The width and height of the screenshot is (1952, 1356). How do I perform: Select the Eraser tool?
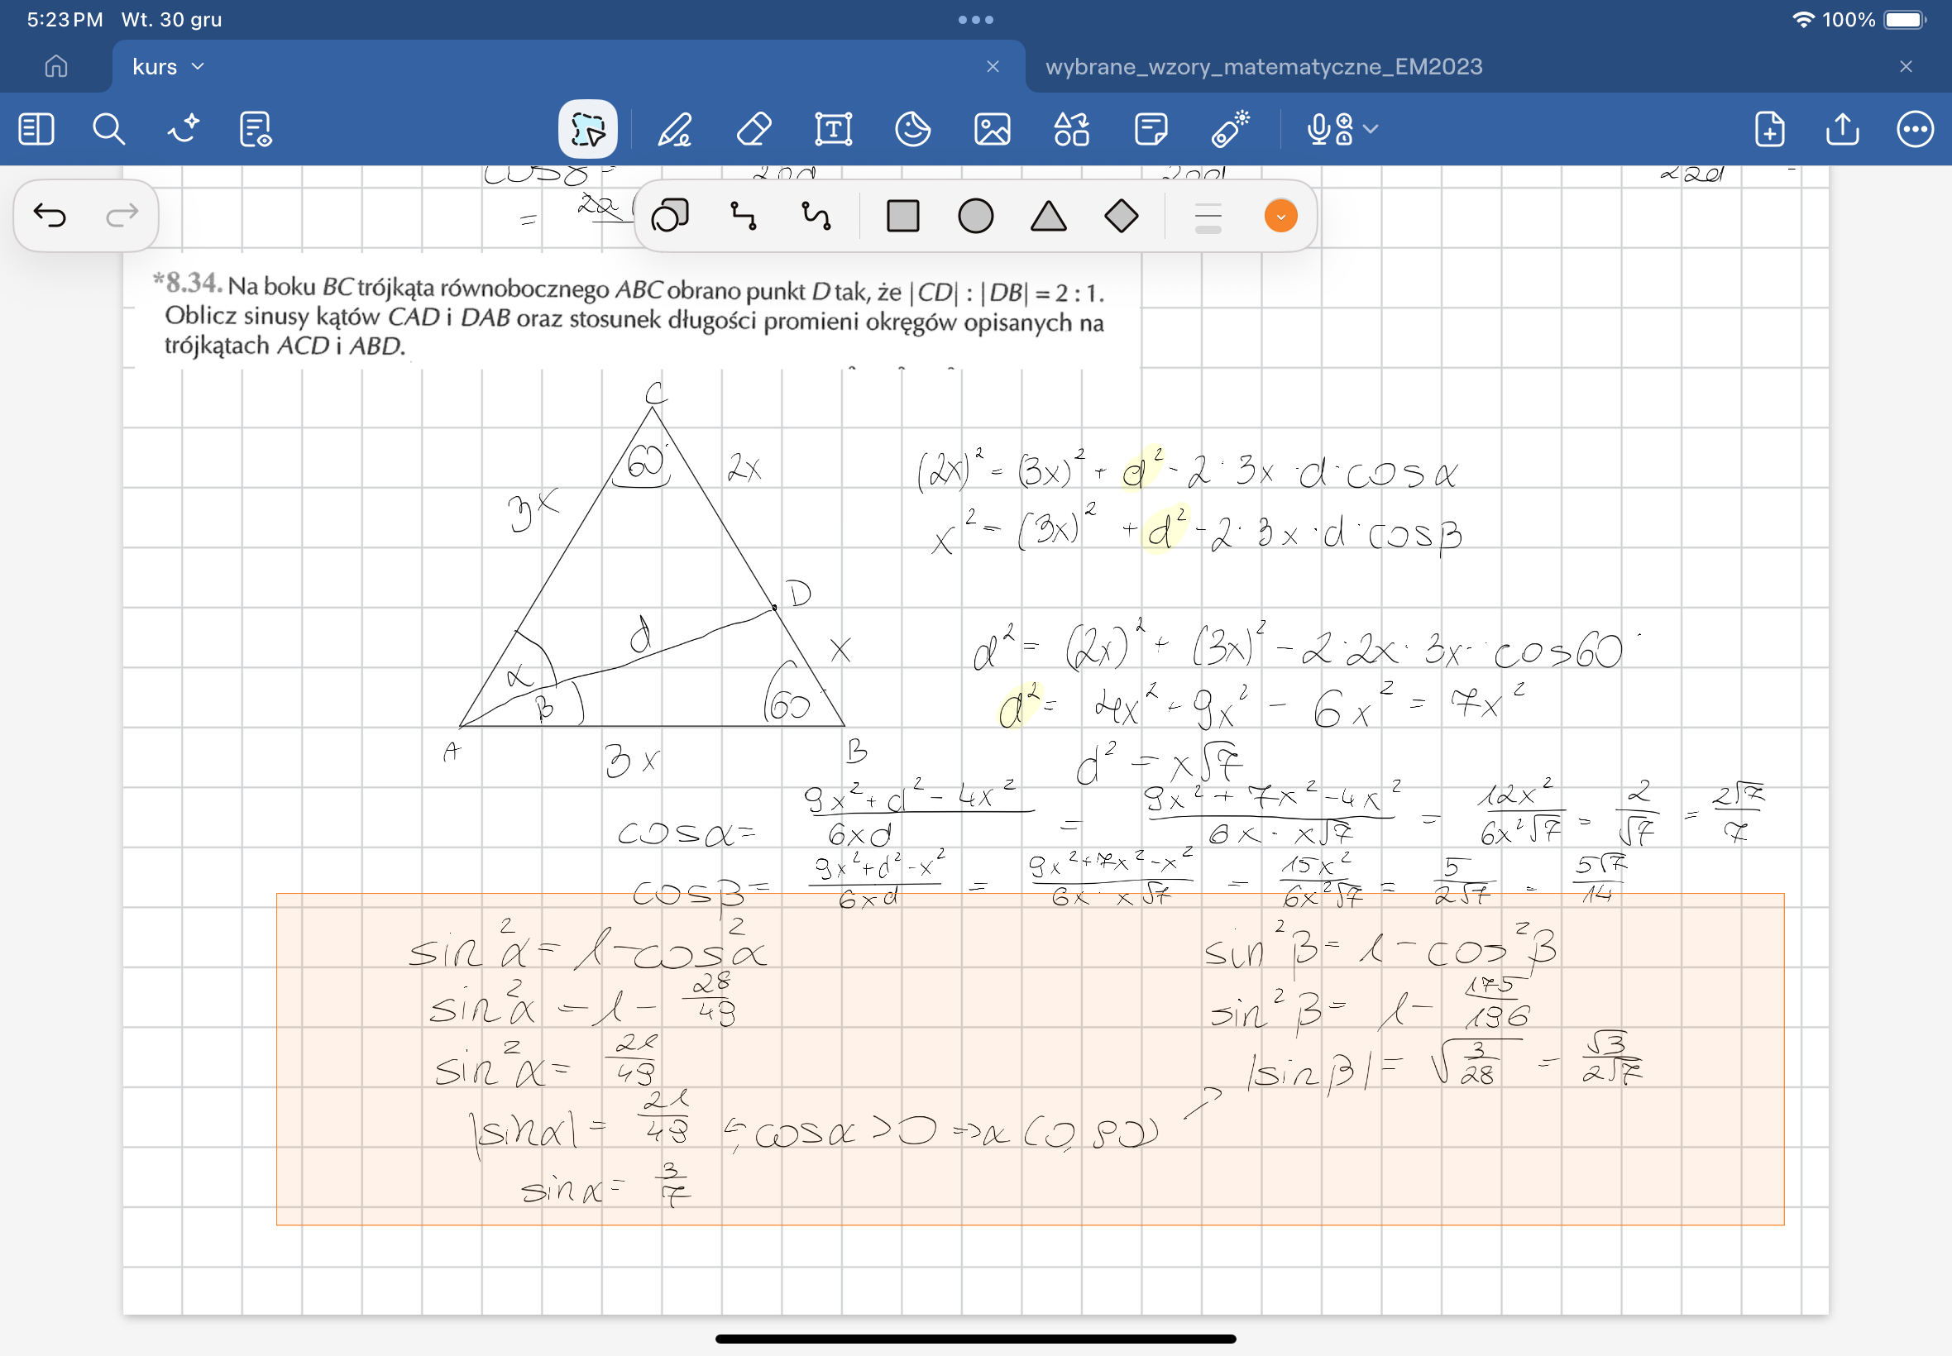pos(754,130)
